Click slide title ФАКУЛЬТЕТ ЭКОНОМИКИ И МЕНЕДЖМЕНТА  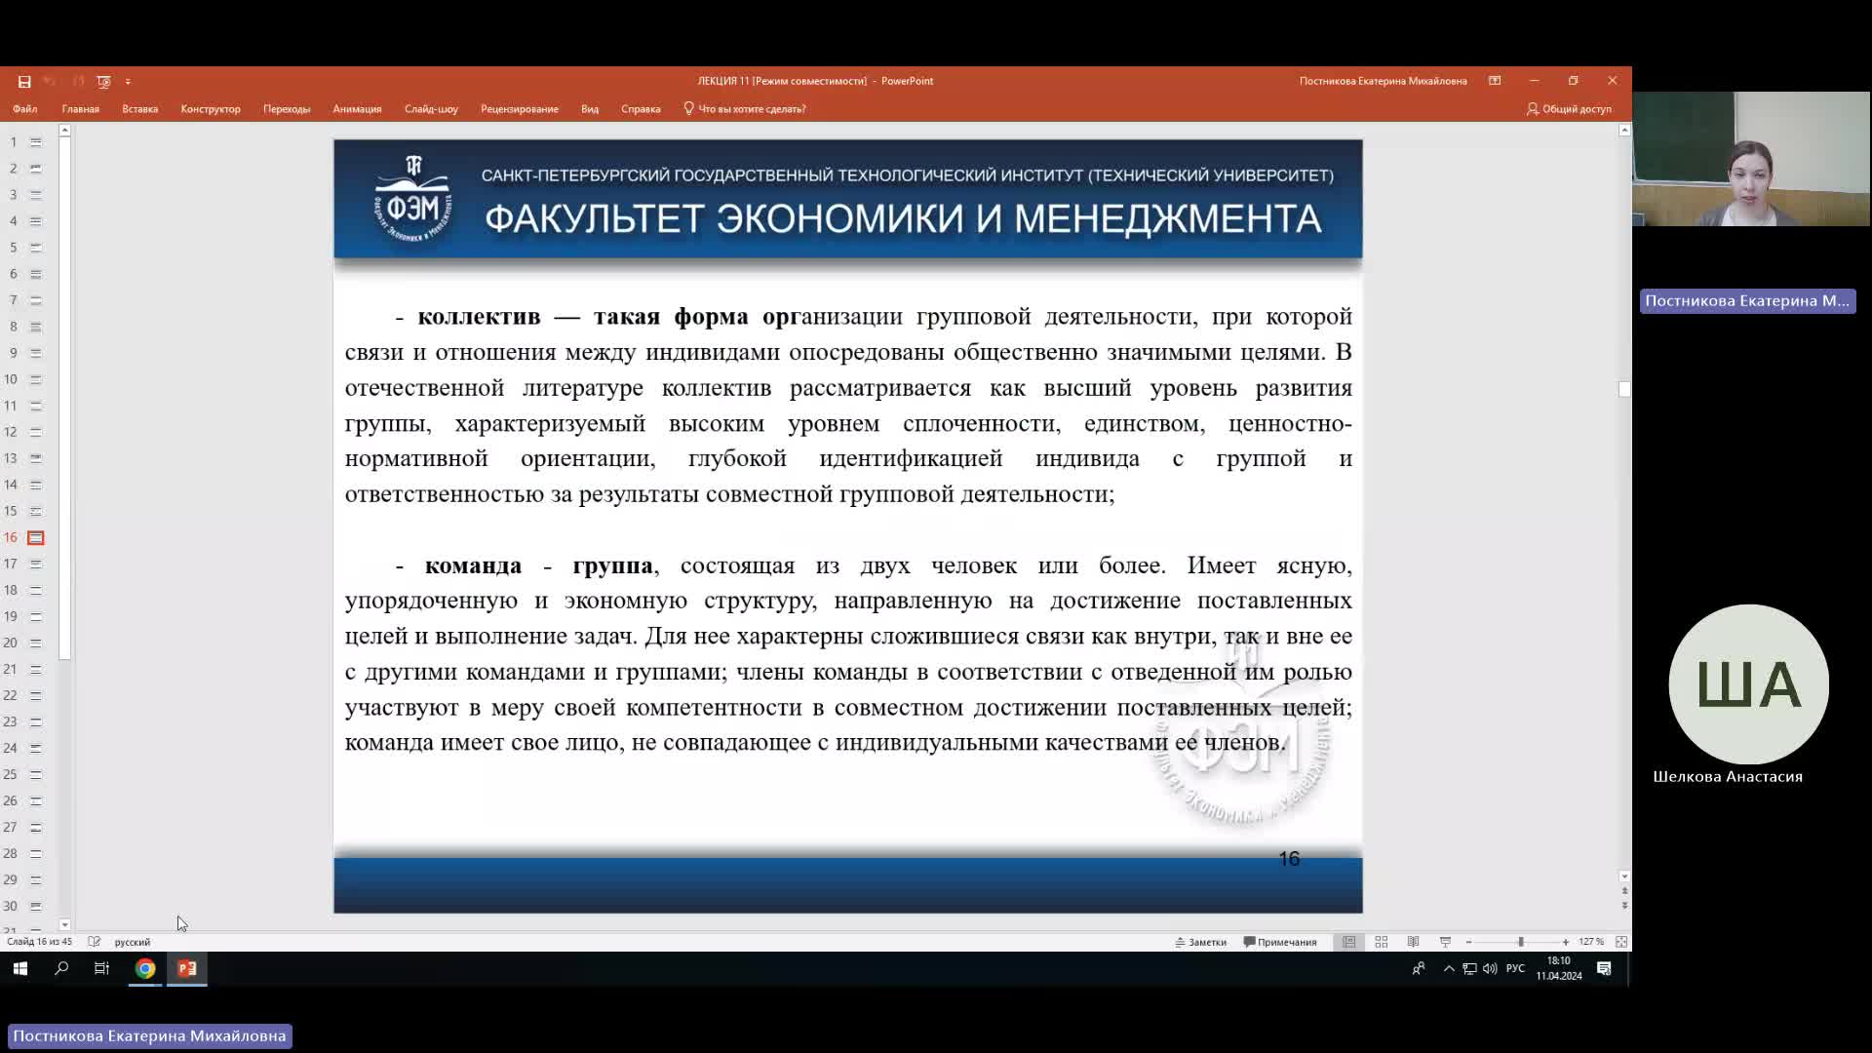point(903,218)
